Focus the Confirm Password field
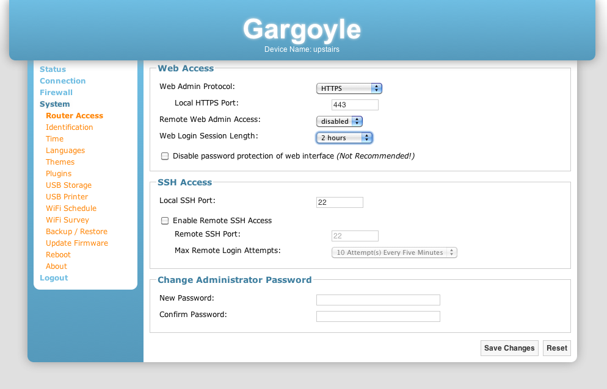This screenshot has width=607, height=389. (378, 316)
